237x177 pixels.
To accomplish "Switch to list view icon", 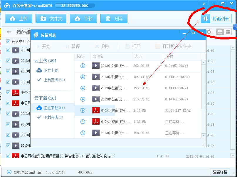I will [220, 32].
